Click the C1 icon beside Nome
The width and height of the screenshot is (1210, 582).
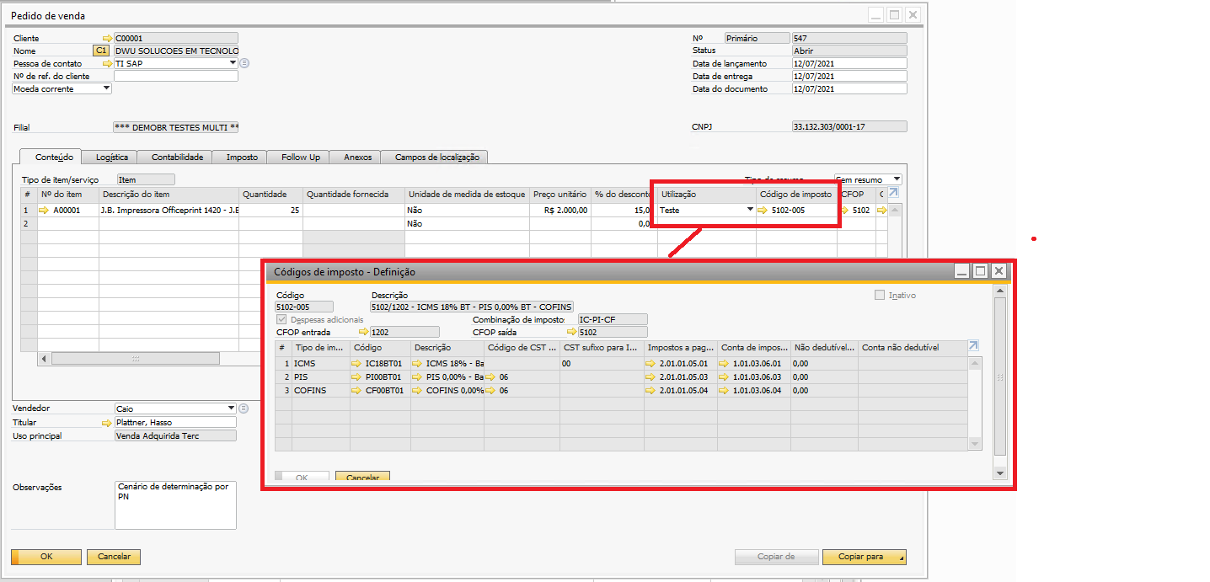tap(101, 51)
